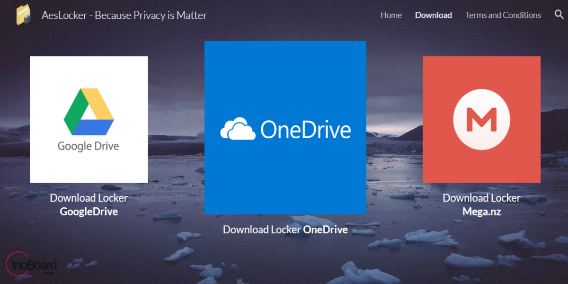
Task: Click the Download Locker GoogleDrive caption
Action: coord(89,204)
